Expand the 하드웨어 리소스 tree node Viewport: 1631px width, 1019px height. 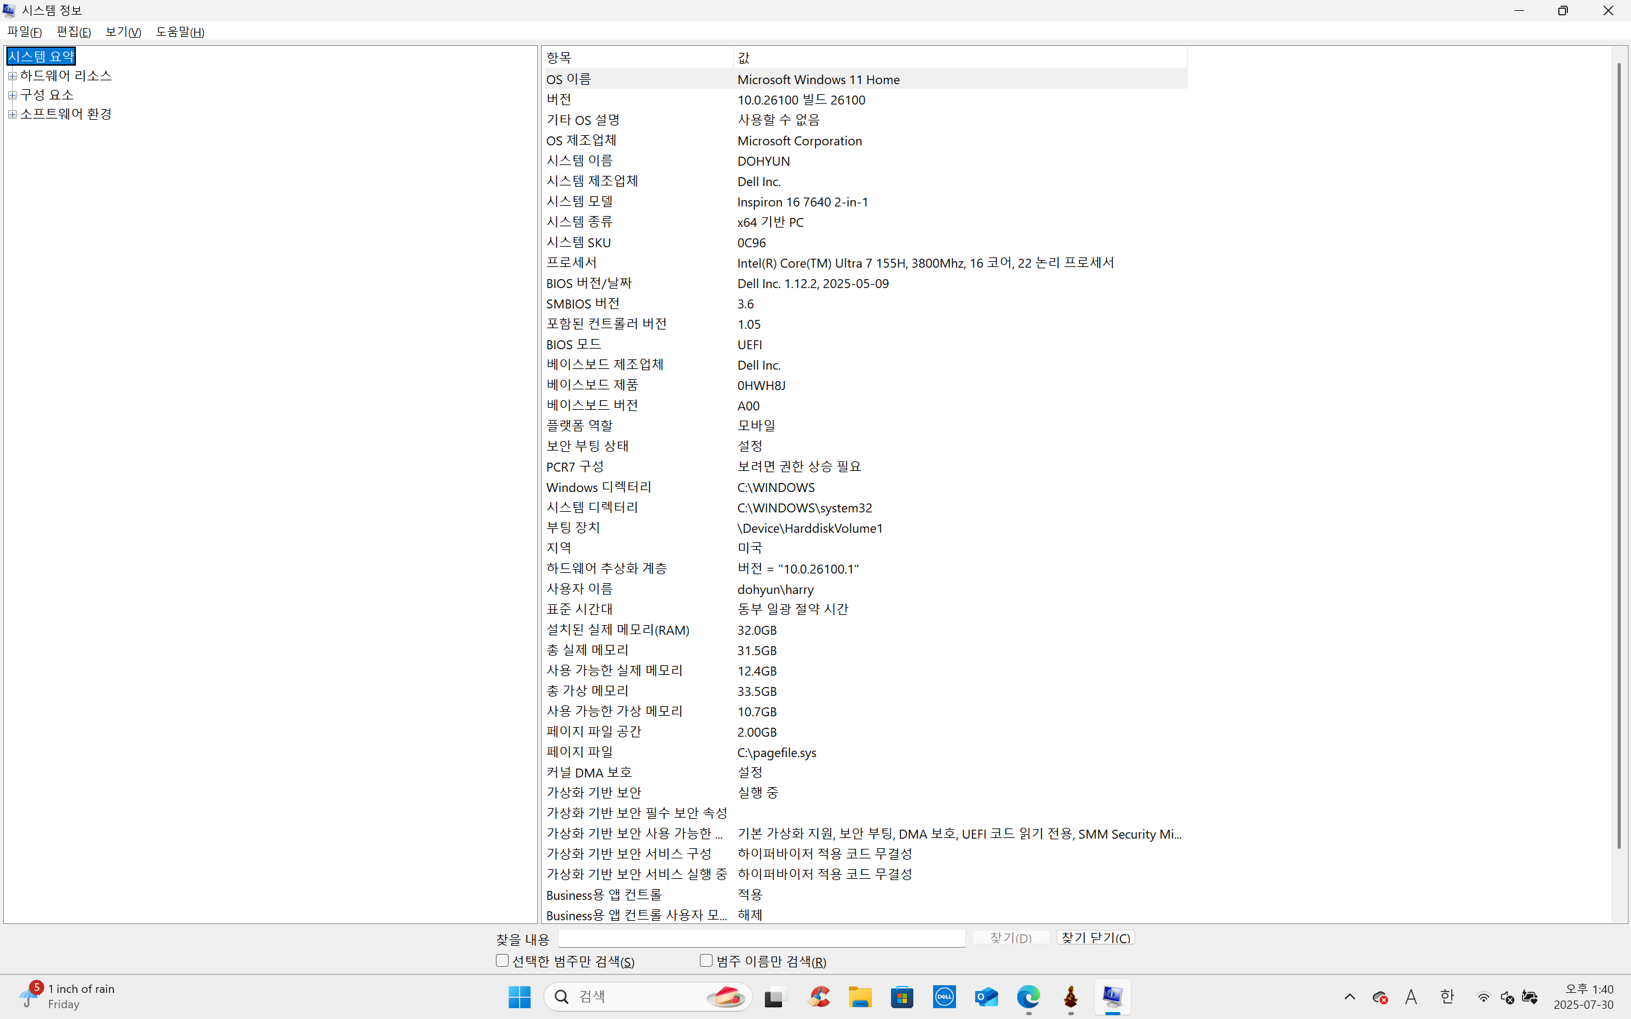tap(12, 75)
